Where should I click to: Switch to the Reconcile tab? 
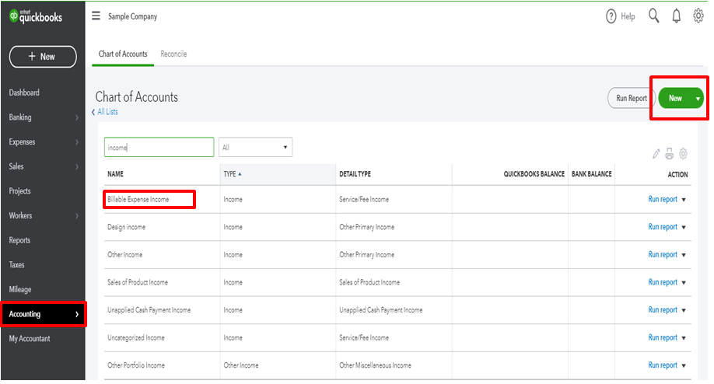click(173, 54)
